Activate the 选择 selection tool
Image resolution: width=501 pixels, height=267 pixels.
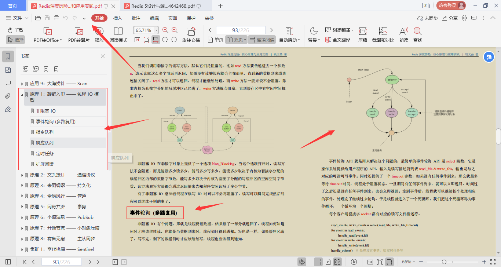coord(15,40)
